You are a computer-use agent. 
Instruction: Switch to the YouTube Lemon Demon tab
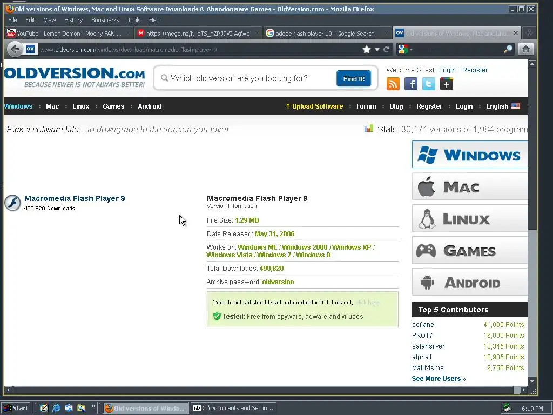tap(69, 33)
